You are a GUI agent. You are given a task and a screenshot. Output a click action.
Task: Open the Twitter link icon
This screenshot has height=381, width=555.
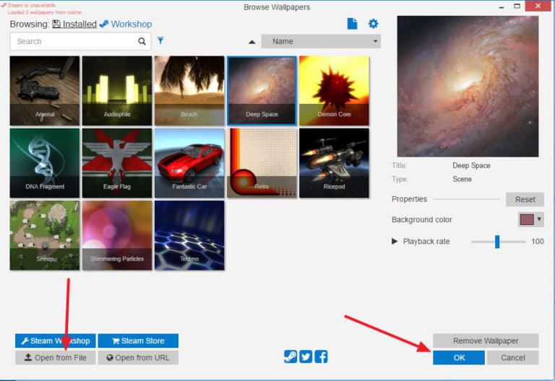click(306, 356)
